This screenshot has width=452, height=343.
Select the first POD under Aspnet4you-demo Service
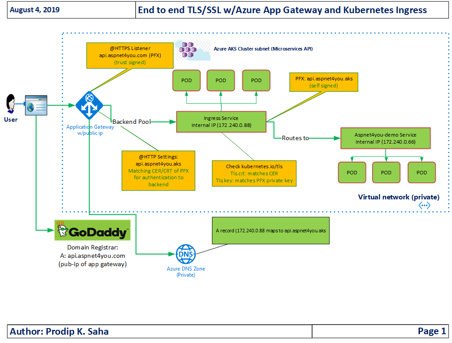click(x=352, y=173)
